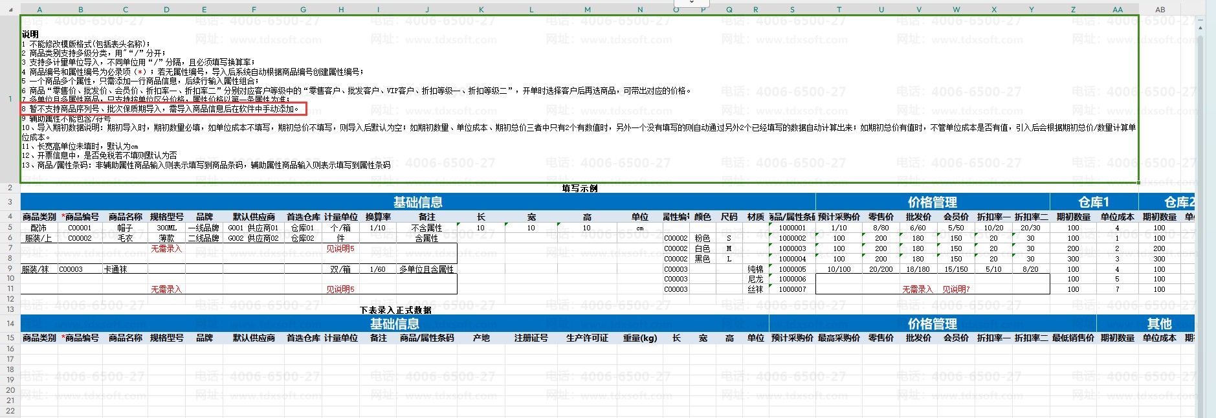The width and height of the screenshot is (1216, 418).
Task: Click the 下表录入正式数据 label cell
Action: (395, 310)
